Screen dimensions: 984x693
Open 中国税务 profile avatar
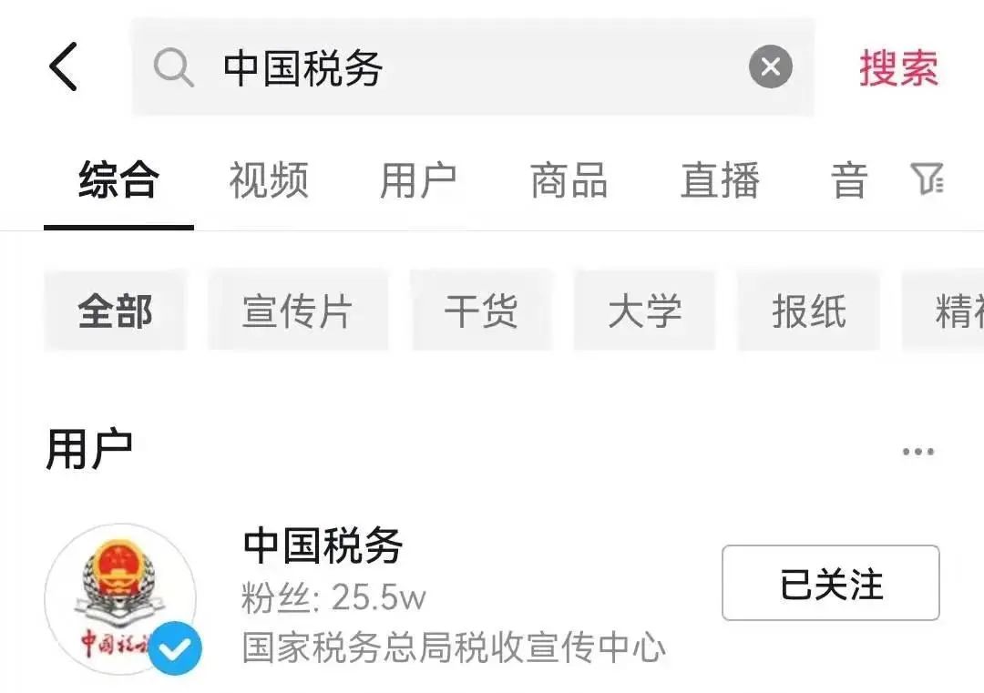120,599
